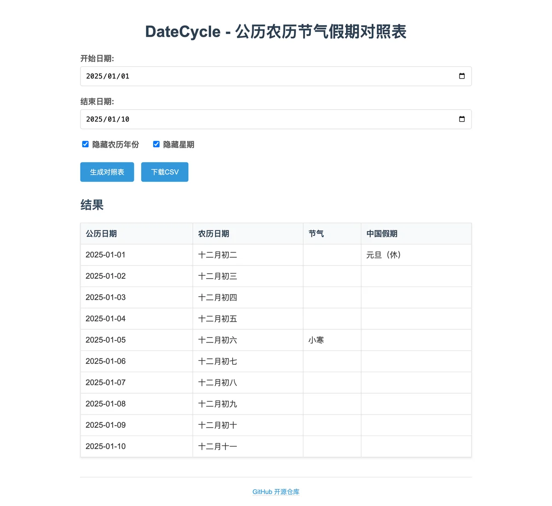552x506 pixels.
Task: Select the 2025-01-08 date cell
Action: coord(137,404)
